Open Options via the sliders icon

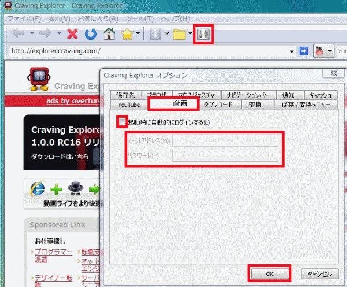(x=204, y=34)
